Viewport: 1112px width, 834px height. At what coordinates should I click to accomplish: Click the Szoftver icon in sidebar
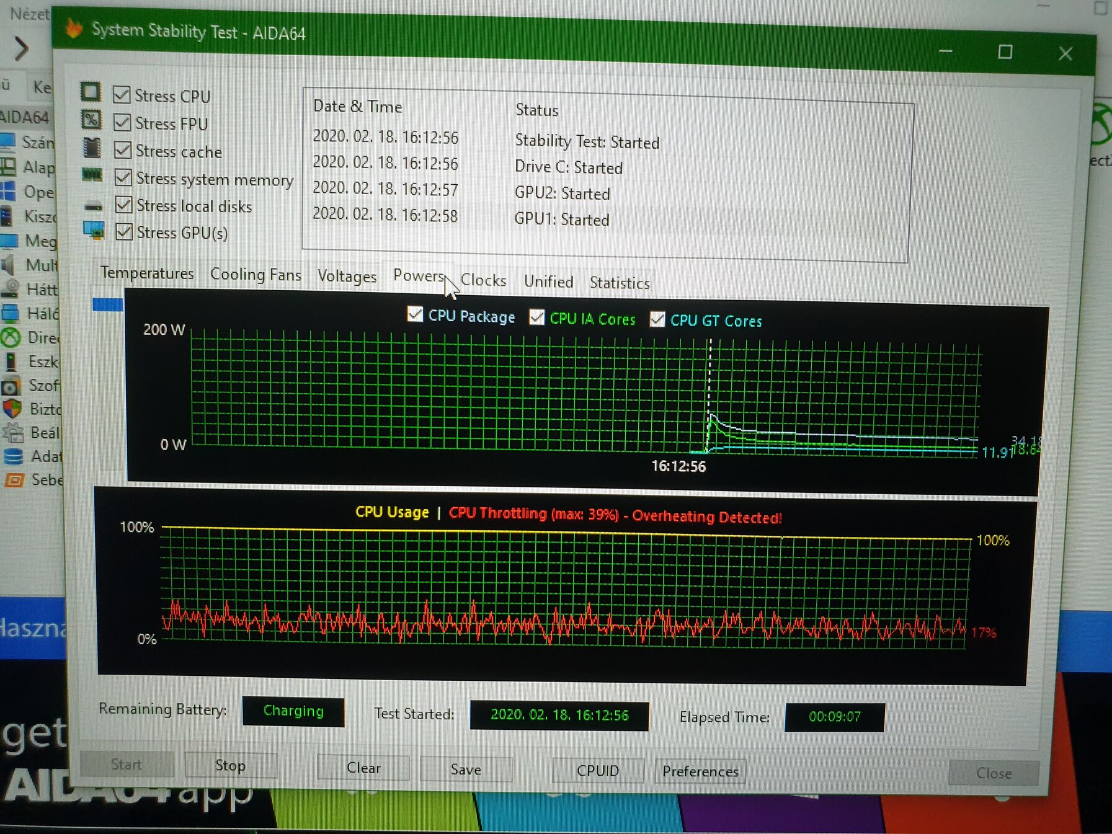click(x=11, y=386)
